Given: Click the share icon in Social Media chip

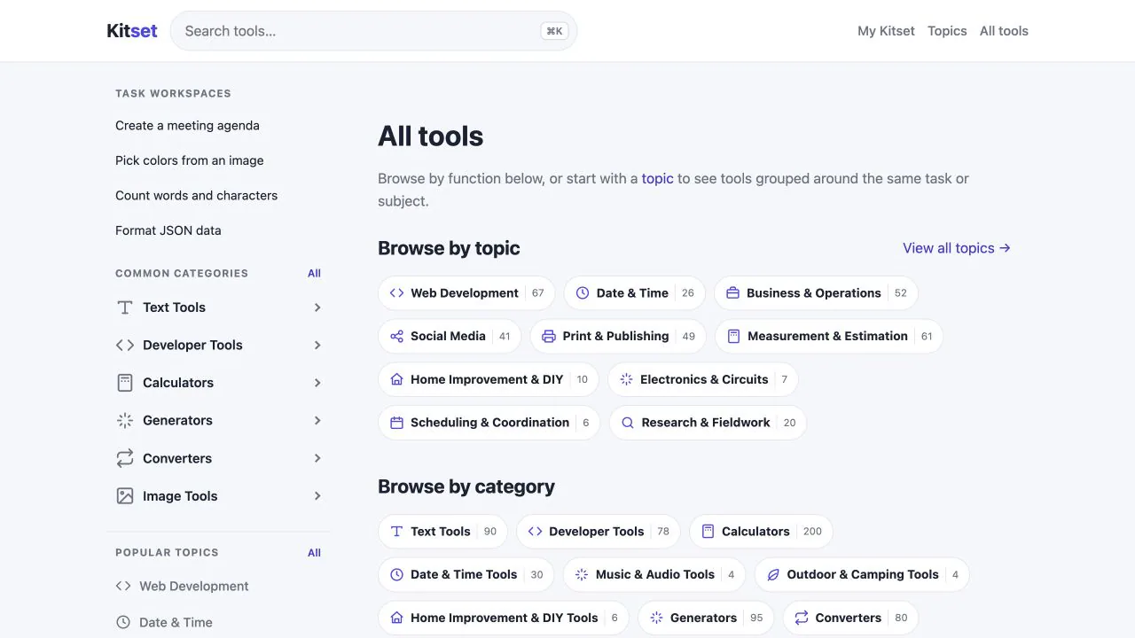Looking at the screenshot, I should [396, 337].
